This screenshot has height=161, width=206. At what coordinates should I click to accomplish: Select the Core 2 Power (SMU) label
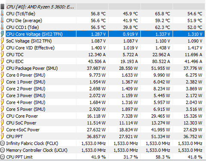pyautogui.click(x=26, y=89)
